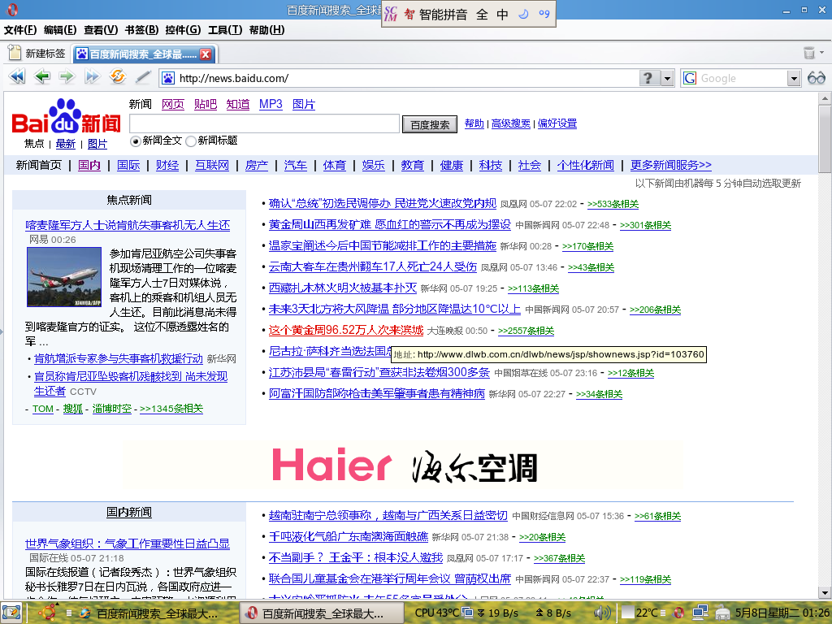832x624 pixels.
Task: Click the Ubuntu logo in the taskbar
Action: (x=48, y=613)
